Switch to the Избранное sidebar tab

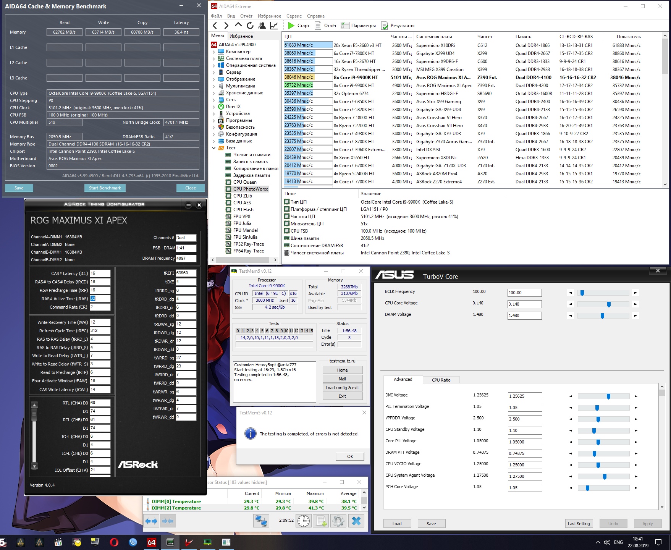pyautogui.click(x=241, y=36)
